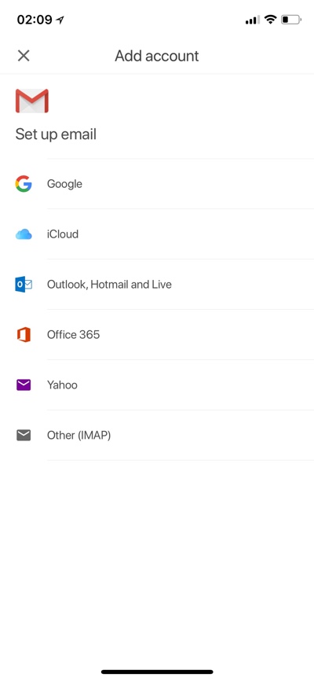Image resolution: width=314 pixels, height=681 pixels.
Task: Tap the Add account title
Action: (x=156, y=56)
